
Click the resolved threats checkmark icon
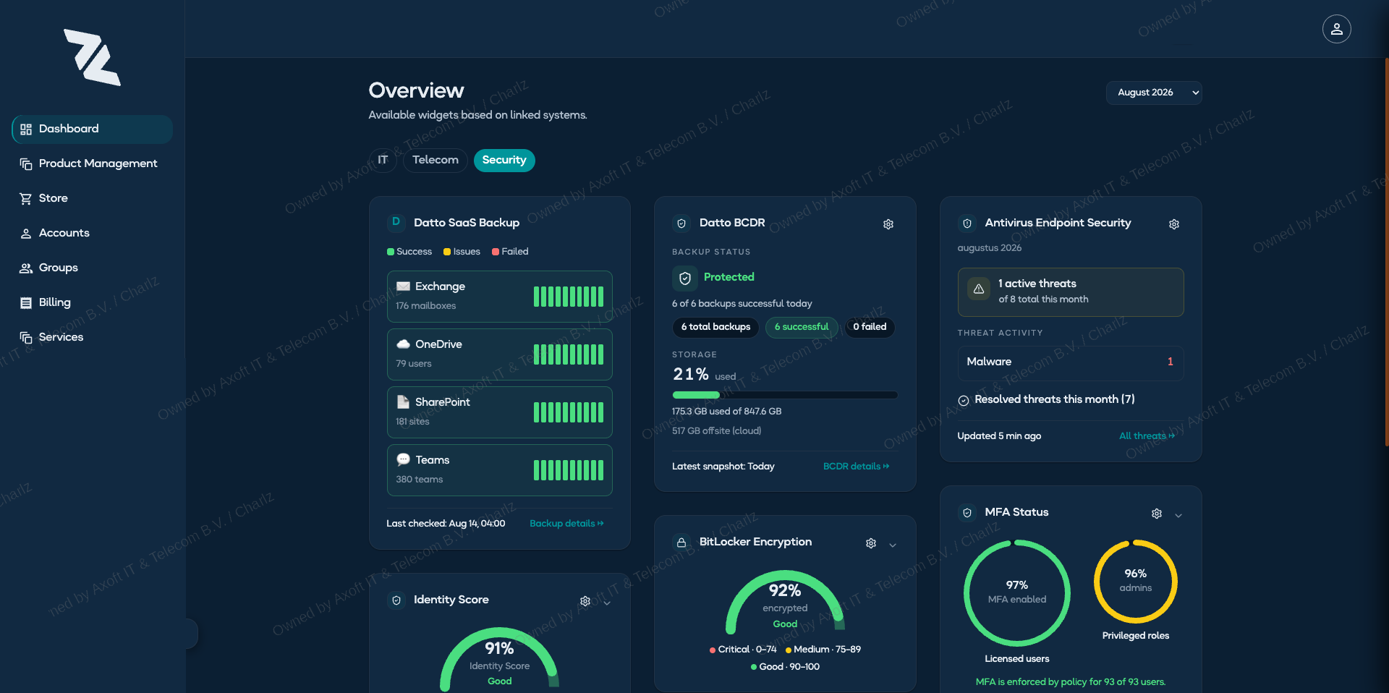click(x=964, y=400)
